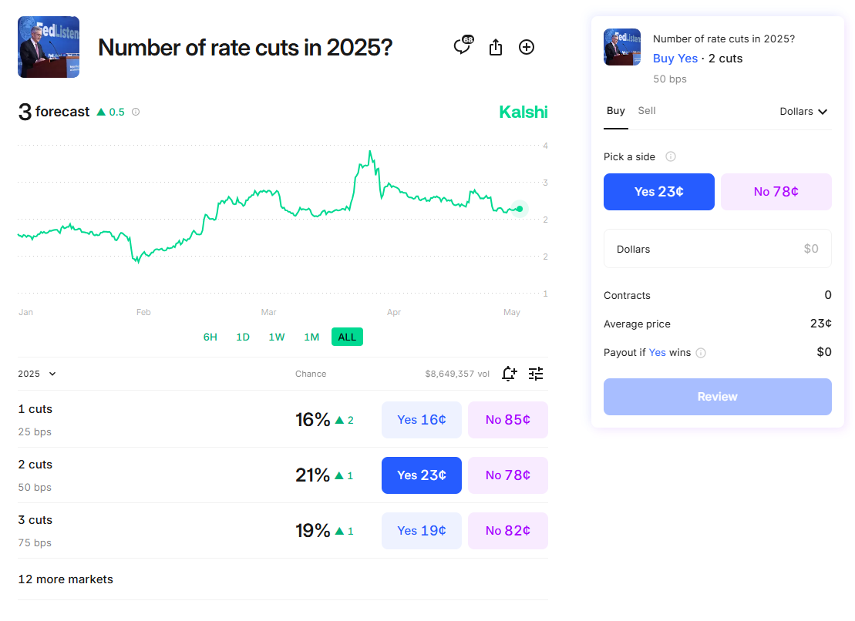The image size is (855, 621).
Task: Select the Yes 23¢ side in the order panel
Action: [658, 192]
